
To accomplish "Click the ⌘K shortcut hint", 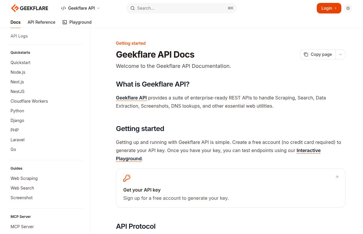I will (x=230, y=8).
